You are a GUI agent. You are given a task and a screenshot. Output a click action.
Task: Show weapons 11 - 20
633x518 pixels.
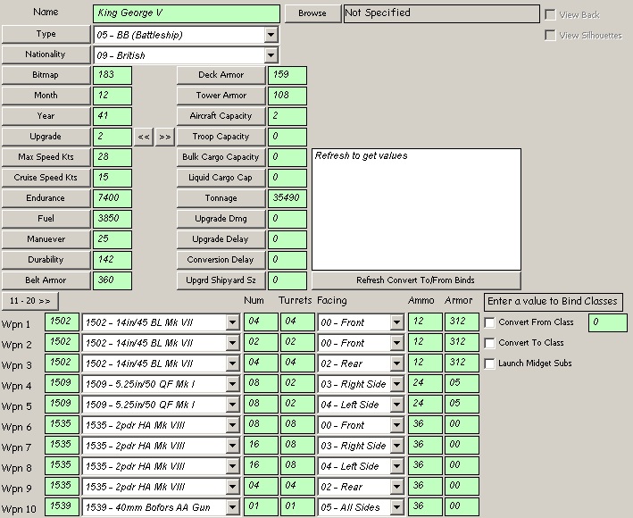tap(30, 301)
